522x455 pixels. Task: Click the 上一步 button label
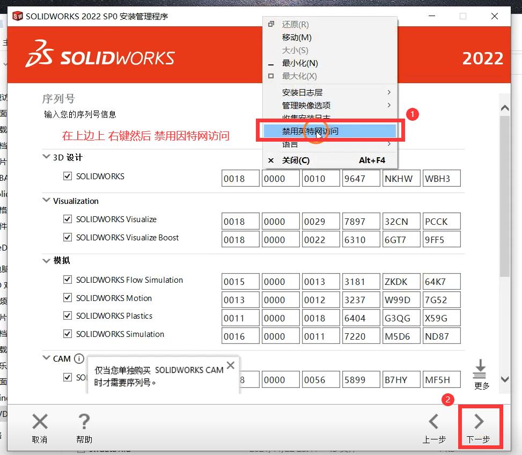pyautogui.click(x=434, y=439)
